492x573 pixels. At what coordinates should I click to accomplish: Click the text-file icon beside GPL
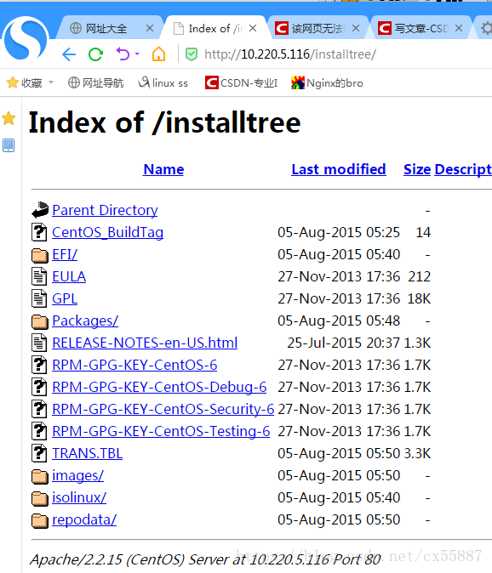coord(39,298)
